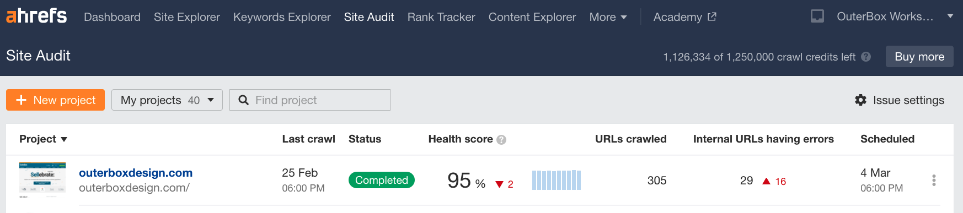Open the notifications inbox icon
Viewport: 963px width, 213px height.
click(x=817, y=17)
